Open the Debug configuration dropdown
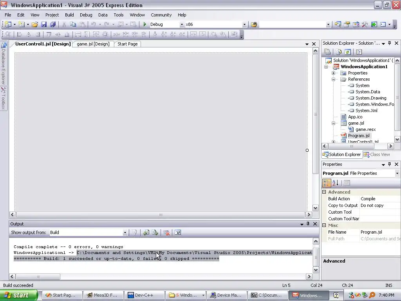The image size is (401, 301). point(182,25)
